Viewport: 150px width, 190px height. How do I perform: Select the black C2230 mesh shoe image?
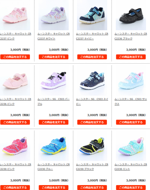92,146
